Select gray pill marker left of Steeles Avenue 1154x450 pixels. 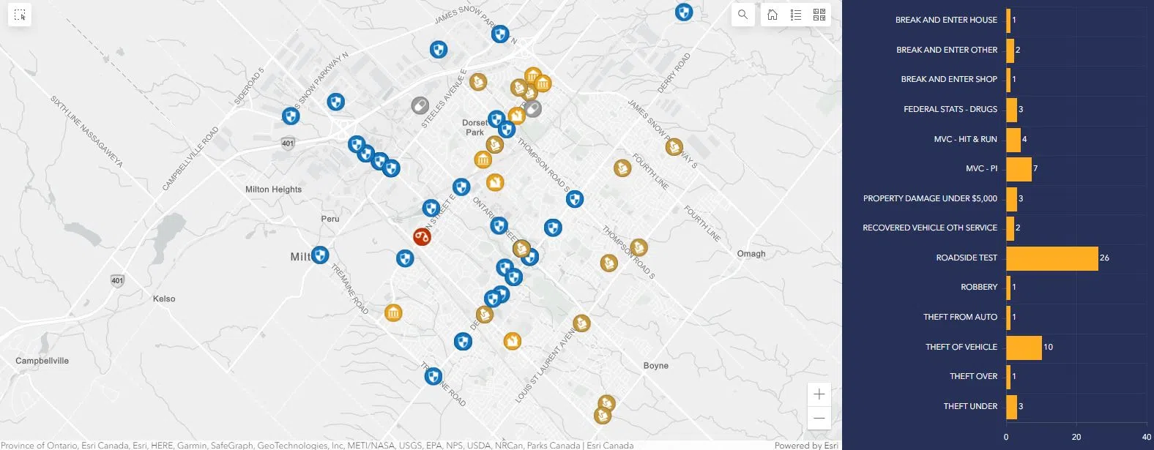420,105
